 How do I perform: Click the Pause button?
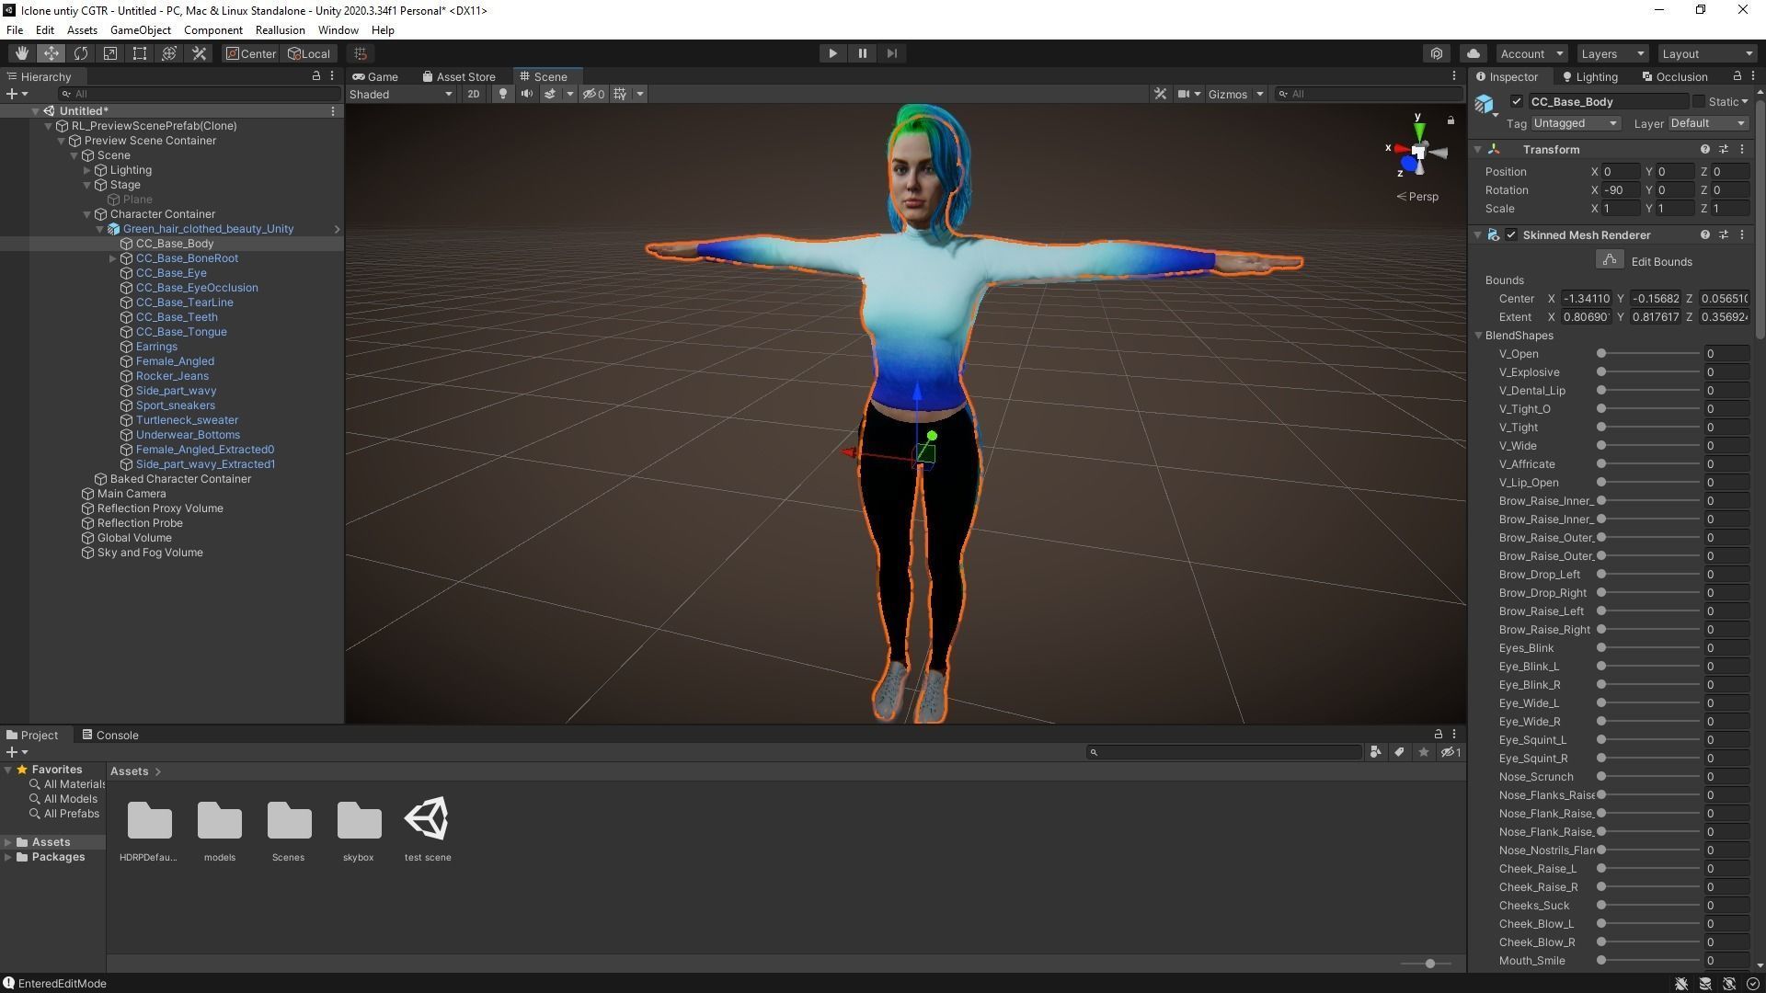[x=862, y=53]
